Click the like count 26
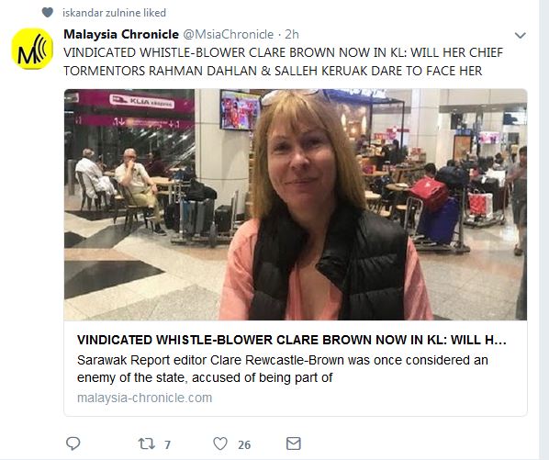Image resolution: width=549 pixels, height=460 pixels. point(244,444)
